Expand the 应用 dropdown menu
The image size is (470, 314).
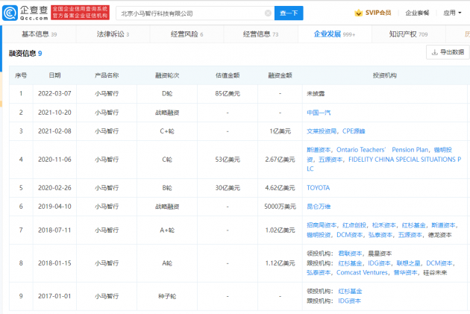[452, 13]
